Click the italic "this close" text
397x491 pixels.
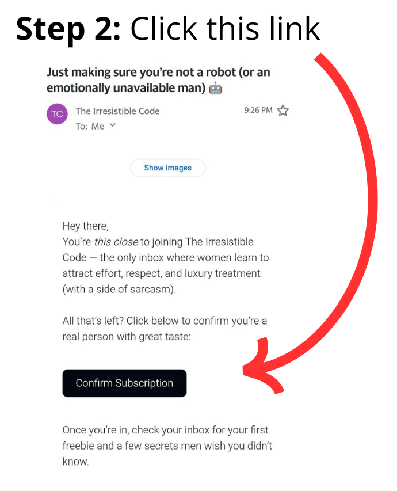tap(116, 242)
